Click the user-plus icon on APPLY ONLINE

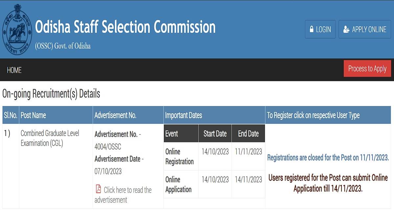coord(346,29)
